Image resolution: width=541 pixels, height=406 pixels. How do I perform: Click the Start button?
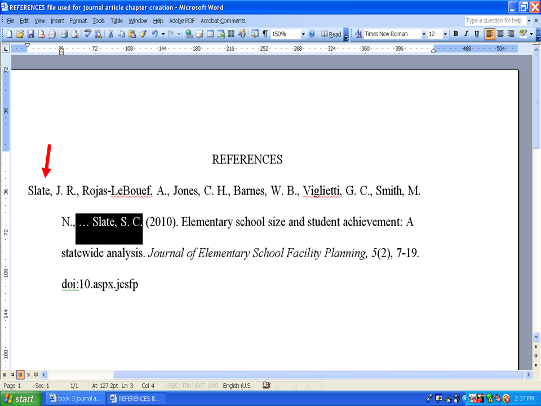point(21,399)
